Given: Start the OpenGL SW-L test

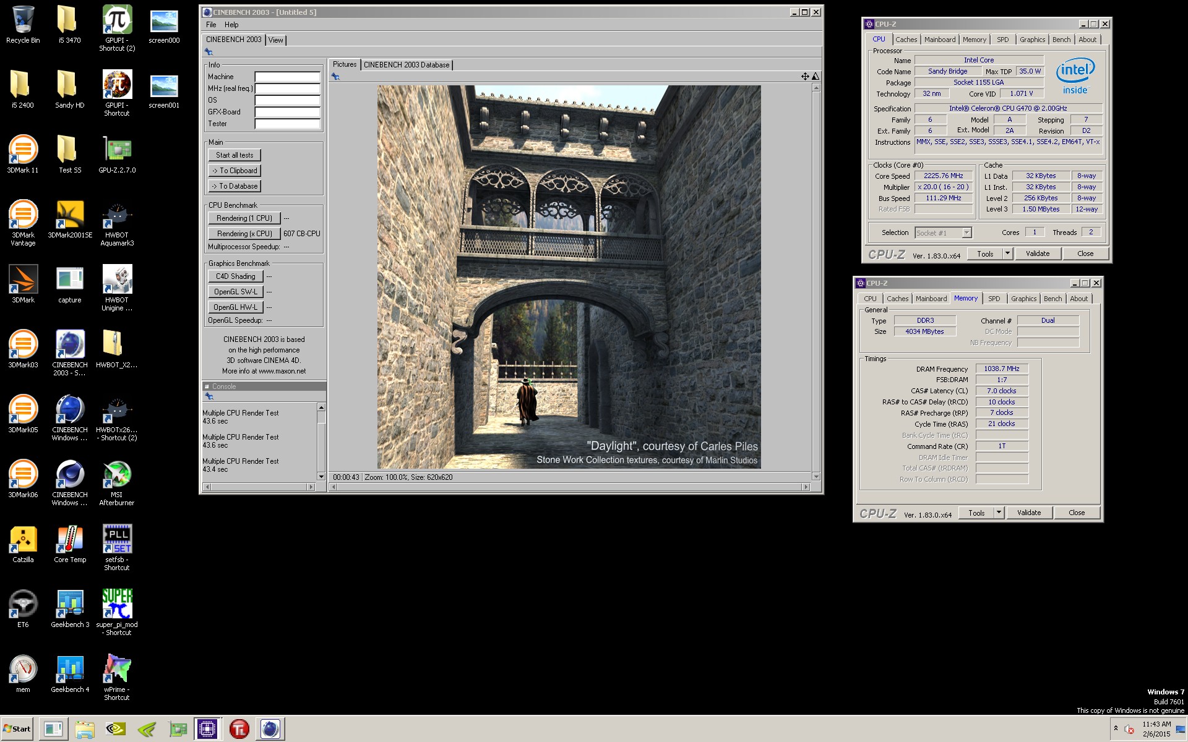Looking at the screenshot, I should [236, 292].
